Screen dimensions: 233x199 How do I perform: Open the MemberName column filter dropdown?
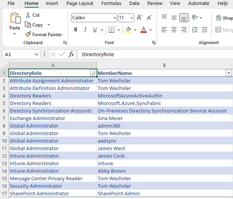228,73
